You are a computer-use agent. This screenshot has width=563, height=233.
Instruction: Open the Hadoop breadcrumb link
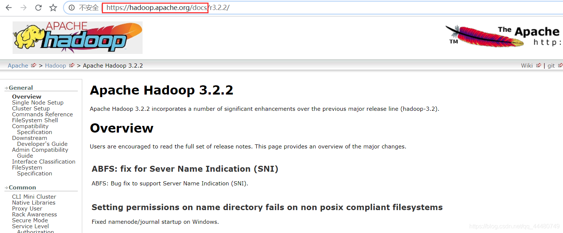pyautogui.click(x=55, y=65)
